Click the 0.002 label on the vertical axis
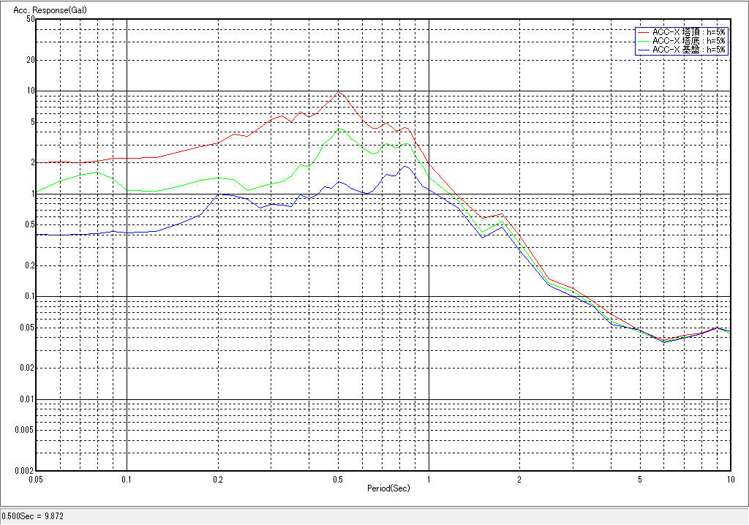This screenshot has height=525, width=749. (x=26, y=472)
